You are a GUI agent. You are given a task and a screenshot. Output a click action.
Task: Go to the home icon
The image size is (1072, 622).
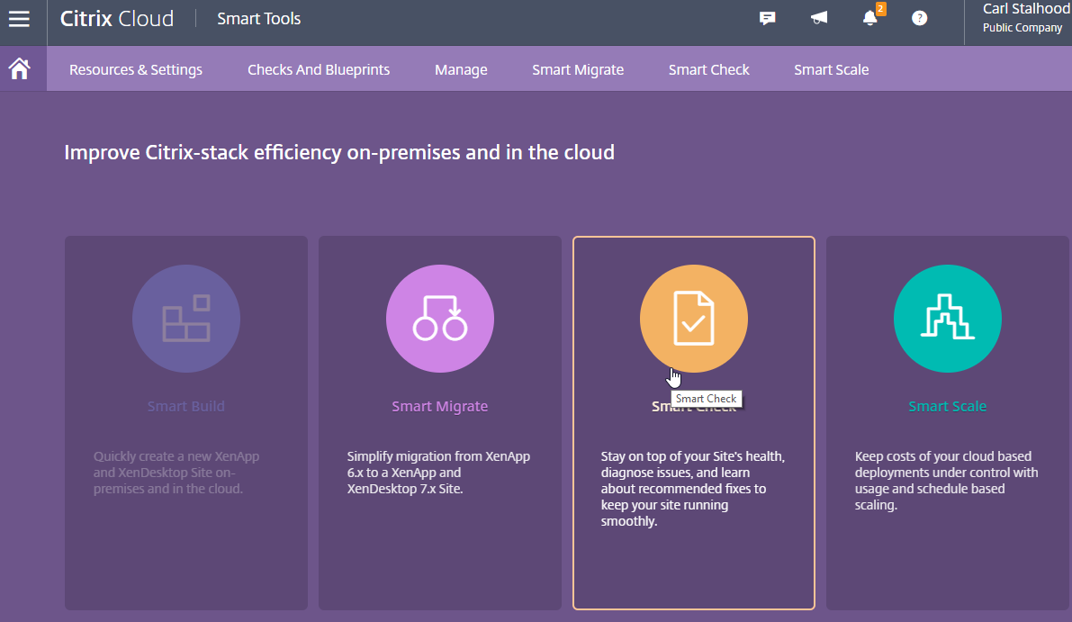(19, 69)
